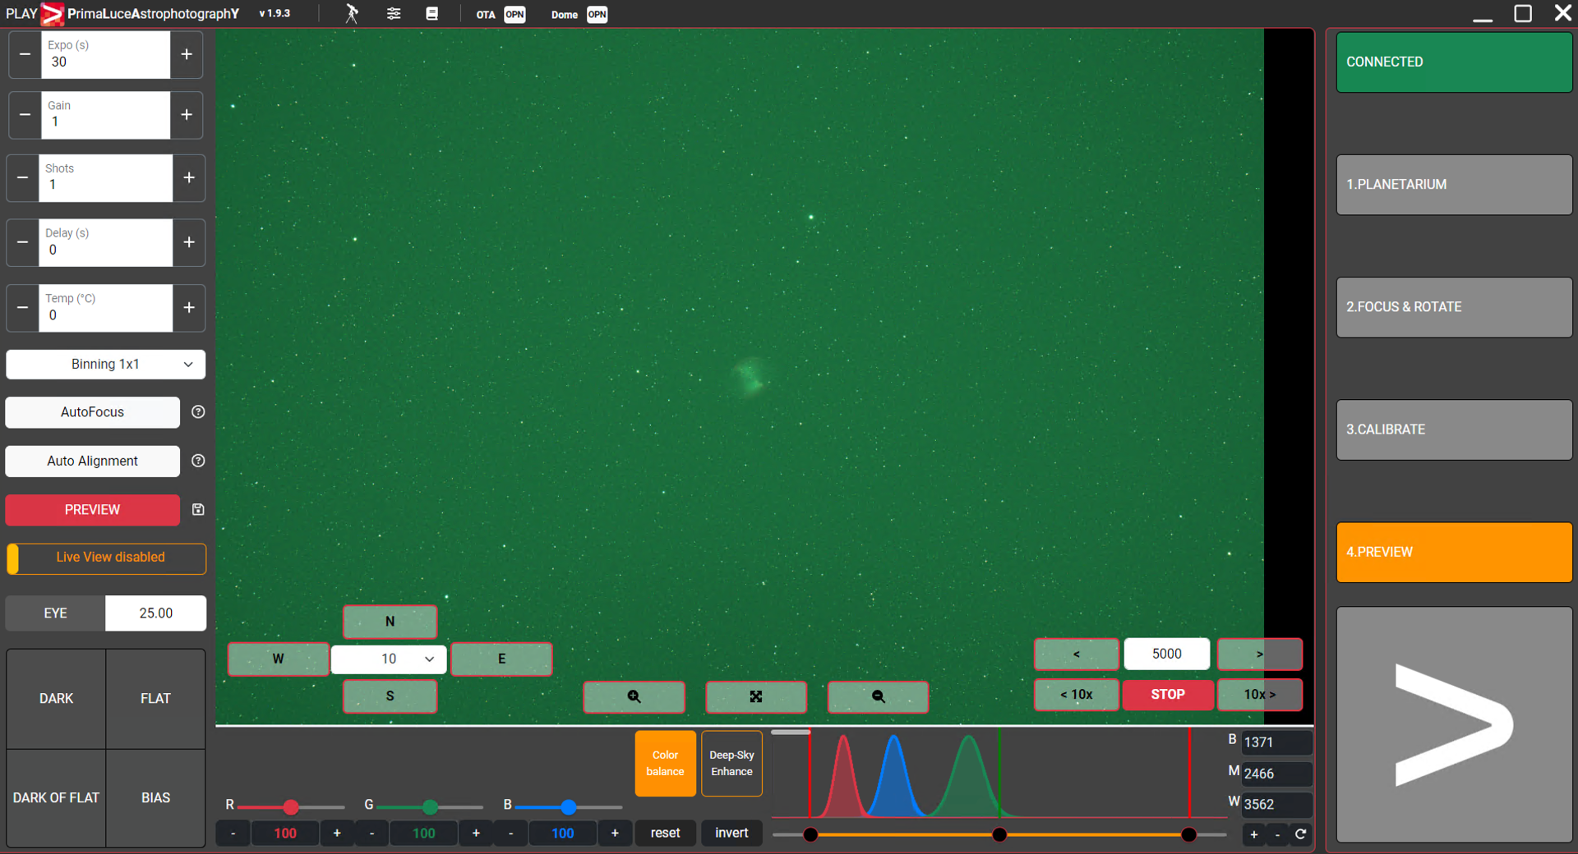Open the 3.CALIBRATE tab
This screenshot has width=1578, height=854.
click(x=1454, y=429)
